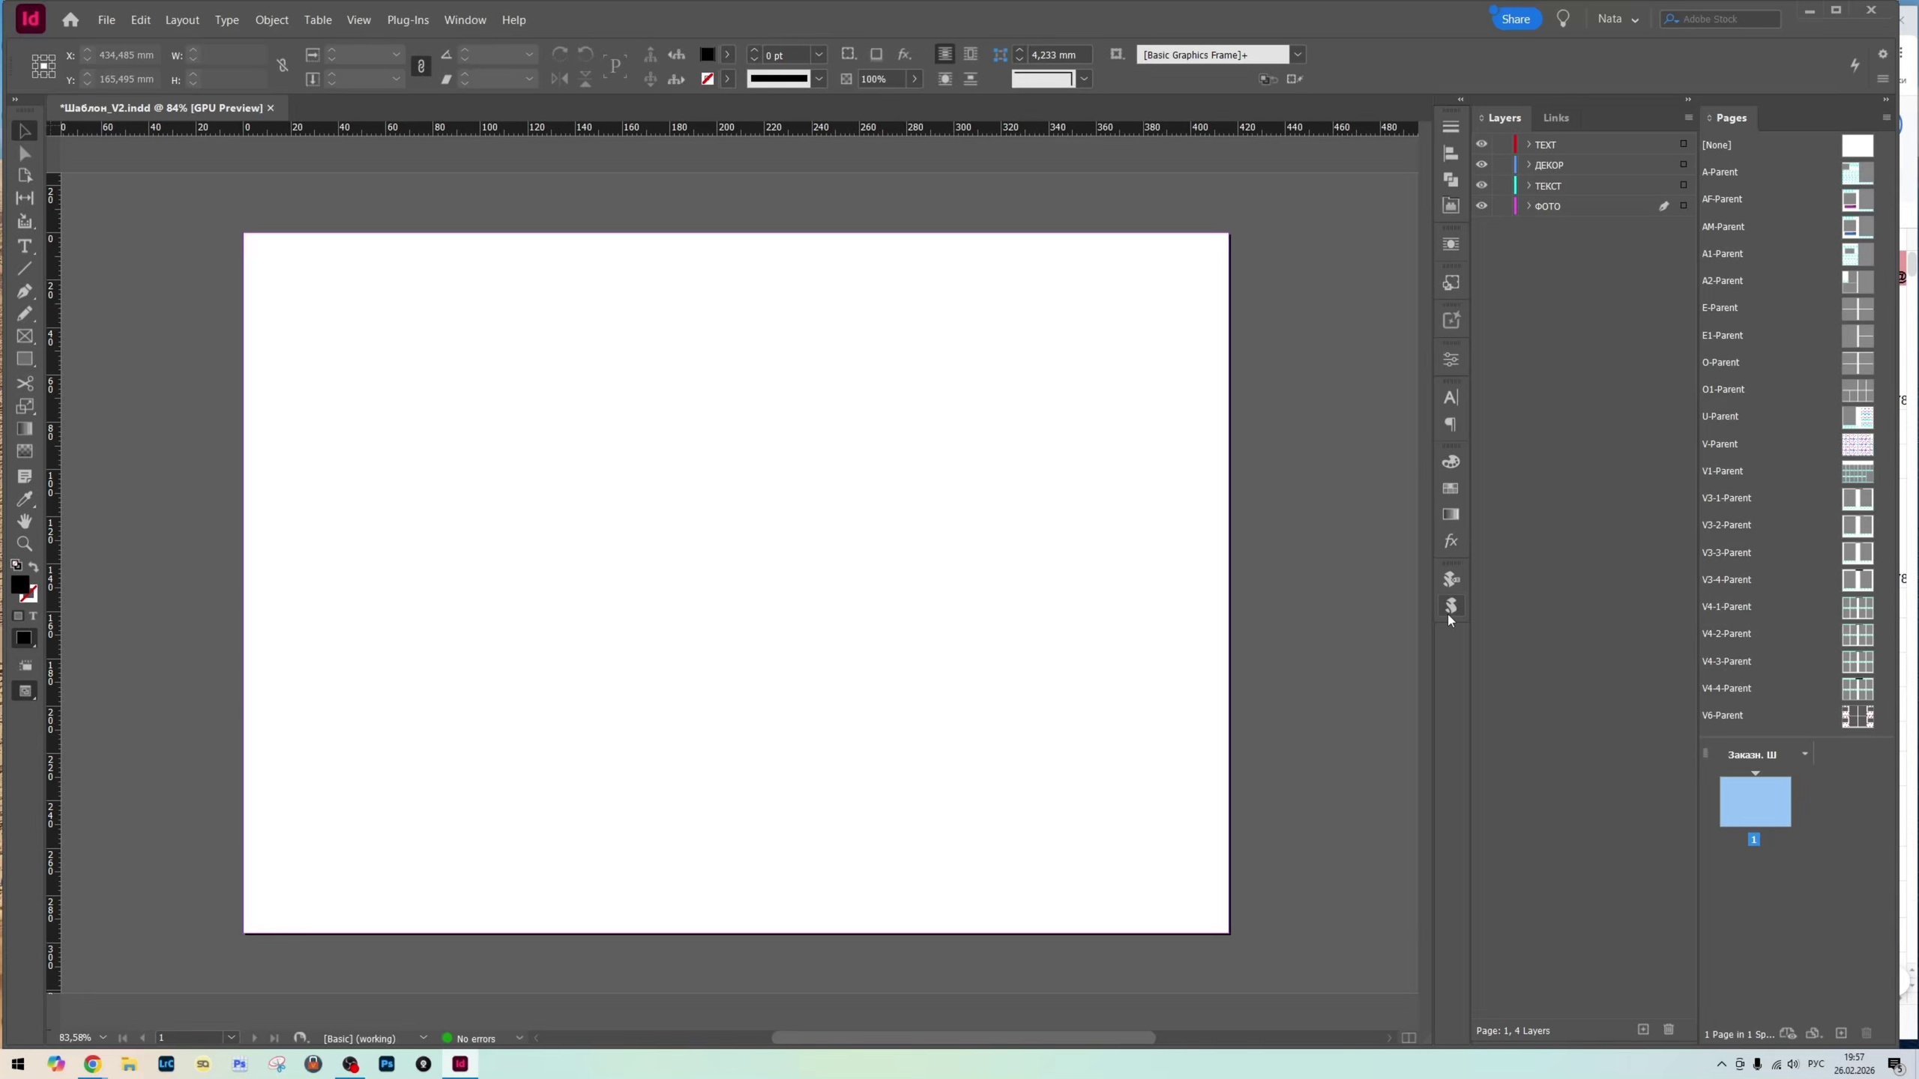Select the Scissors tool

pos(25,383)
